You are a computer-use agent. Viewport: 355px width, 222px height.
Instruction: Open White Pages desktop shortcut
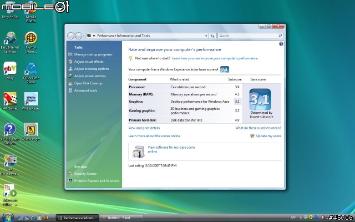coord(31,101)
